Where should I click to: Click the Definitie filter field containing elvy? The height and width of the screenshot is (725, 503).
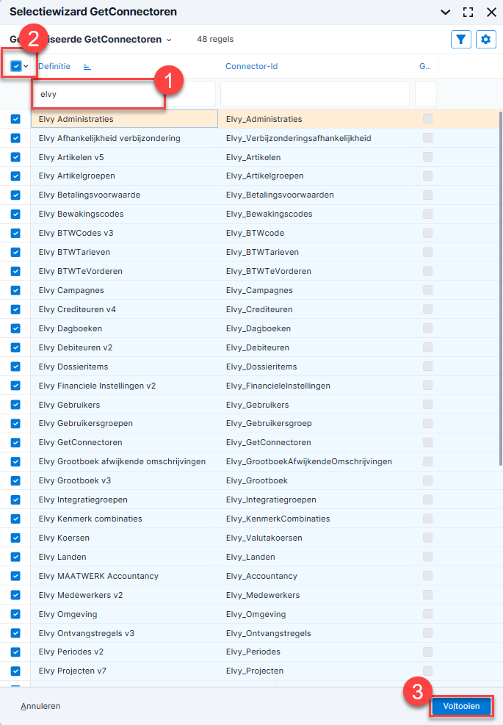(x=124, y=94)
